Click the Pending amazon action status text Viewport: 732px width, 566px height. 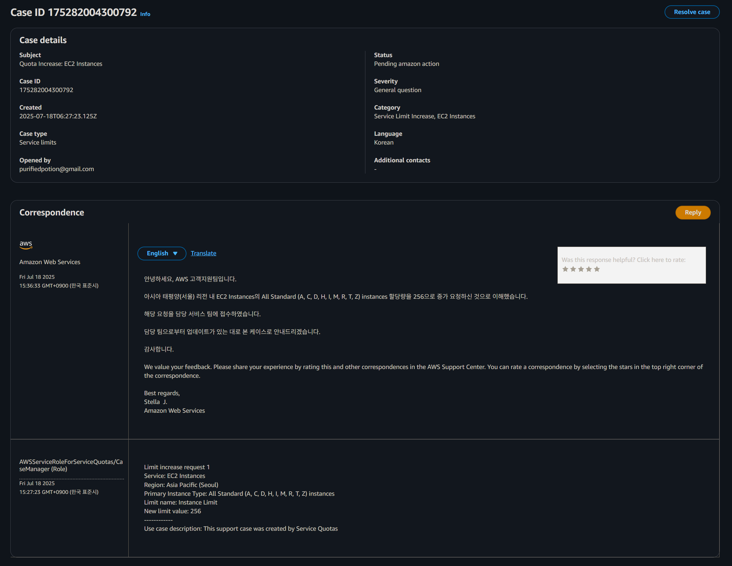[x=406, y=64]
